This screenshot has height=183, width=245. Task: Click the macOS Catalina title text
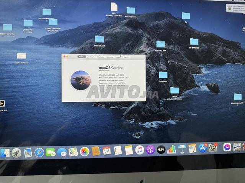point(111,68)
